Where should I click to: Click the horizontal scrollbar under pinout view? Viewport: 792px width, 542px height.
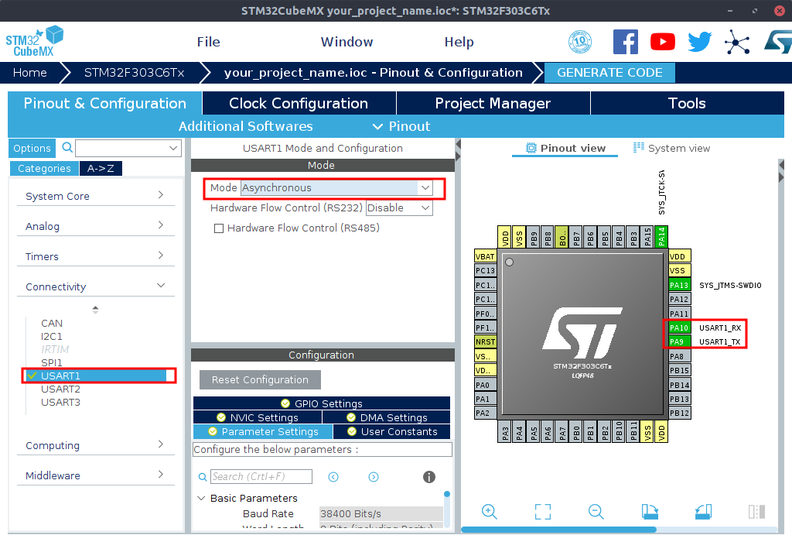(558, 530)
